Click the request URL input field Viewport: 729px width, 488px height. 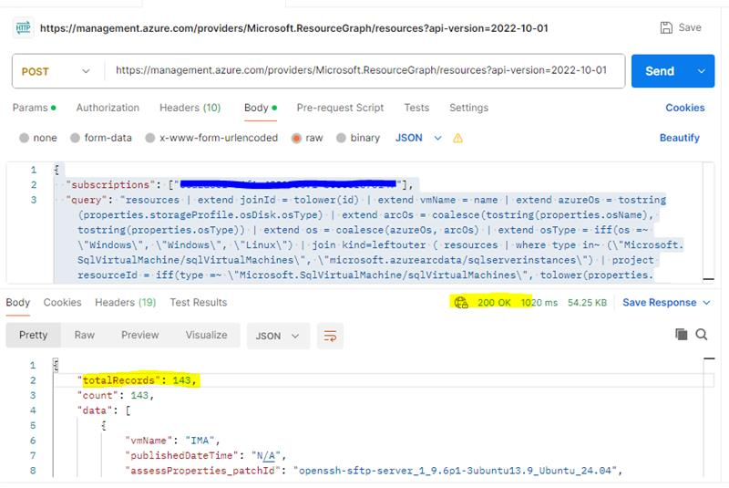(361, 70)
